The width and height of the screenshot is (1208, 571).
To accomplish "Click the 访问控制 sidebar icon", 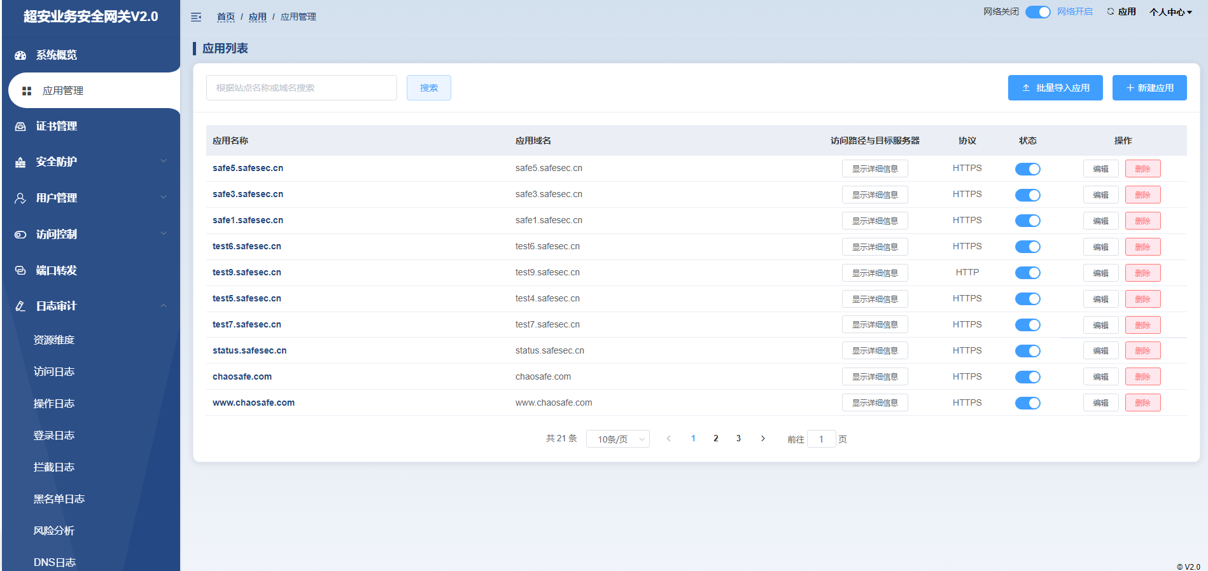I will click(x=20, y=235).
